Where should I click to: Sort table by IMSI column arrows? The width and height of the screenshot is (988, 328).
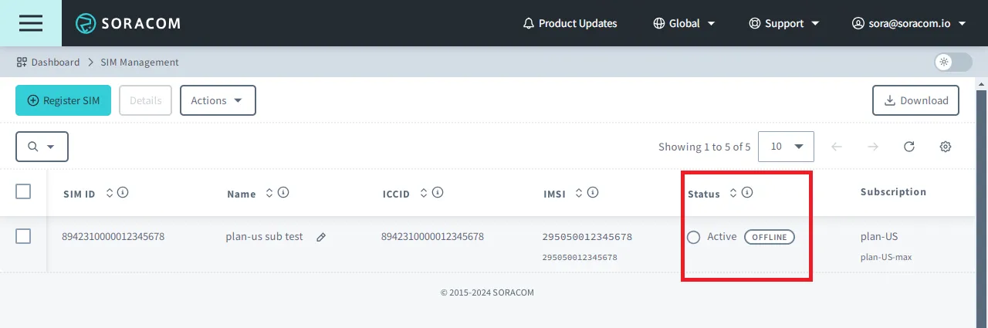[580, 193]
